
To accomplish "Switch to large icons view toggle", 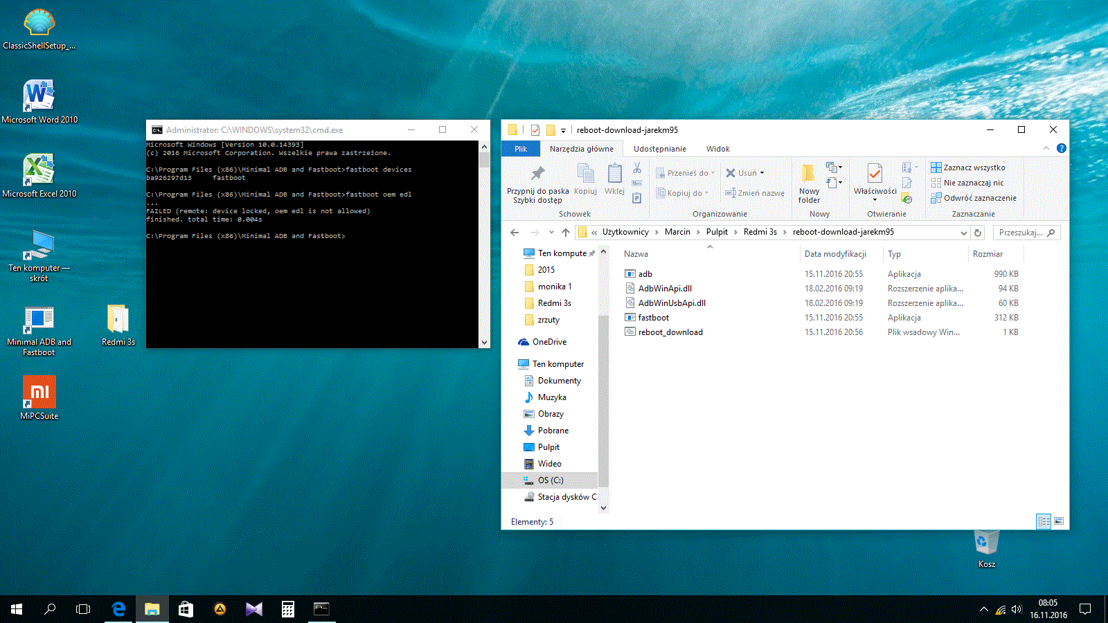I will (x=1058, y=521).
